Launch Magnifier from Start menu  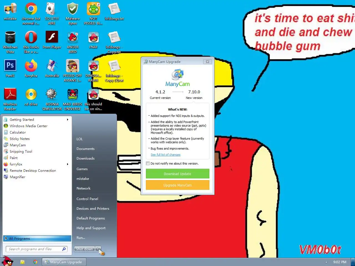37,177
